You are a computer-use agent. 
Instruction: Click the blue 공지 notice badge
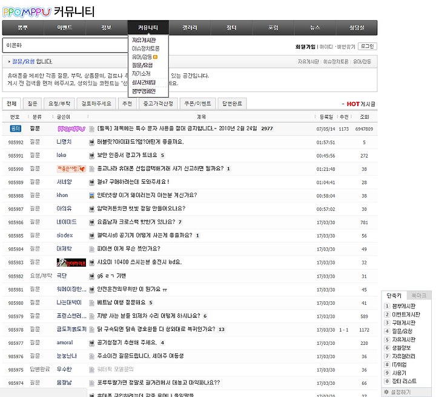coord(16,128)
